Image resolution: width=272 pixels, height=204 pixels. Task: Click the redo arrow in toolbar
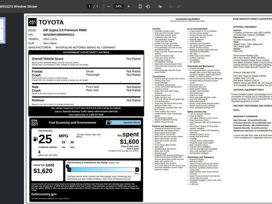pyautogui.click(x=178, y=7)
